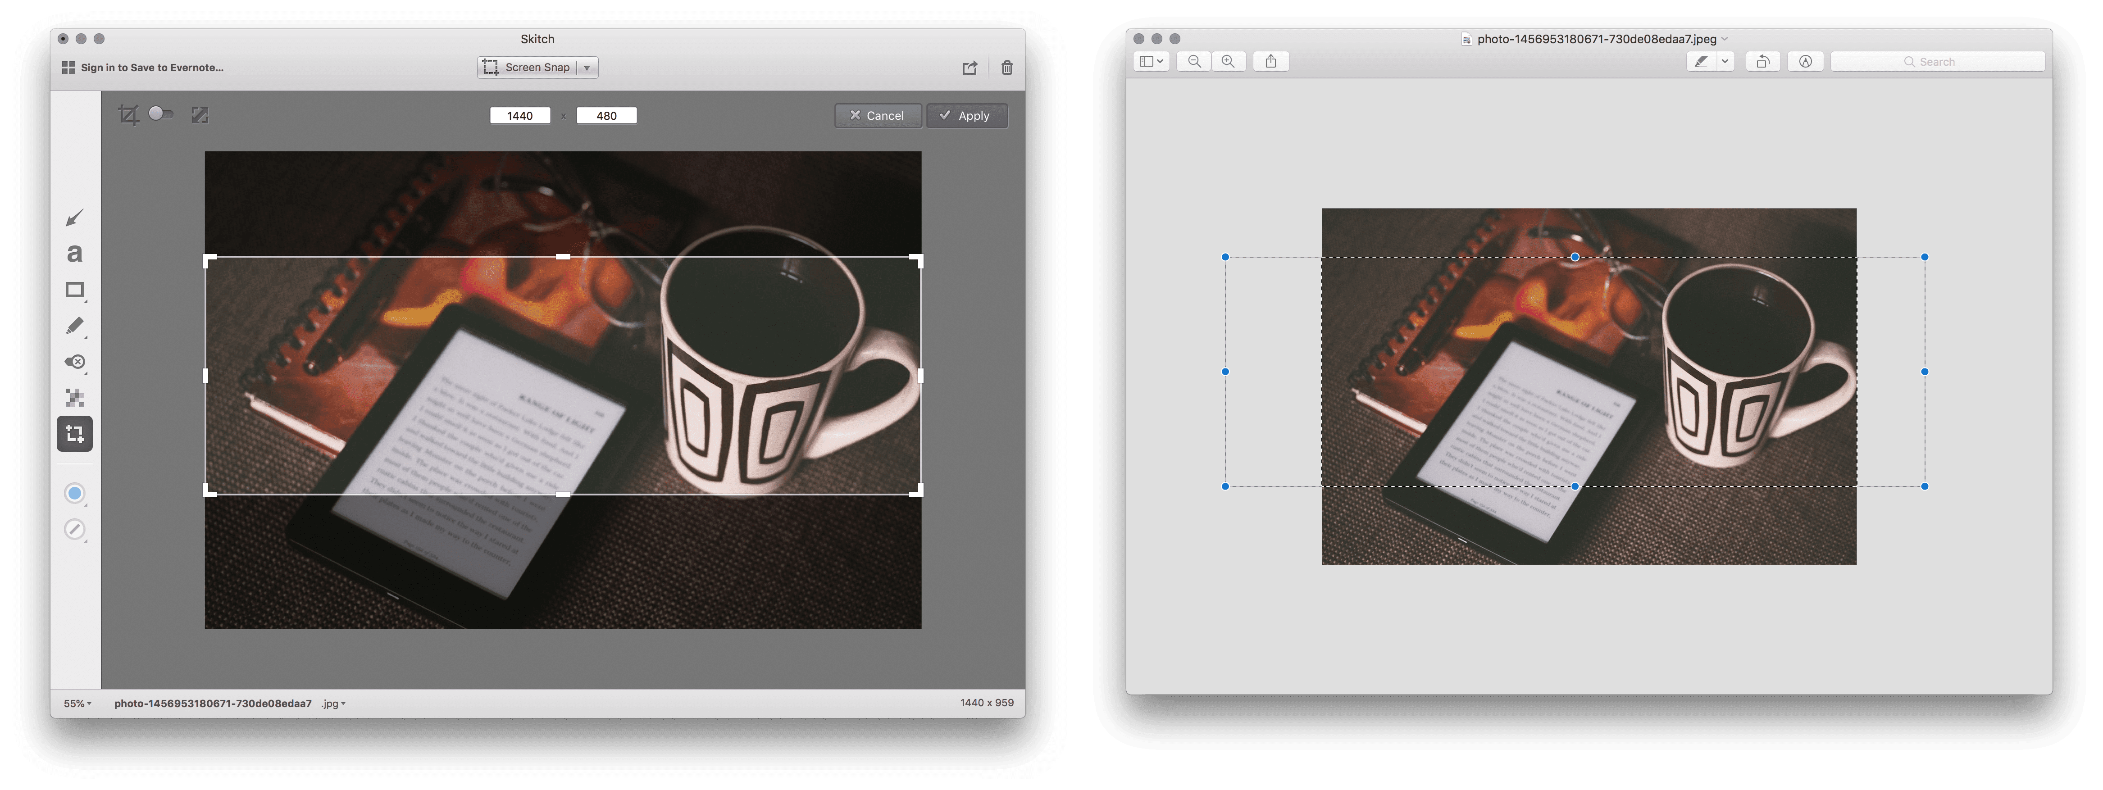Select the Rectangle shape tool
The height and width of the screenshot is (790, 2103).
(74, 290)
